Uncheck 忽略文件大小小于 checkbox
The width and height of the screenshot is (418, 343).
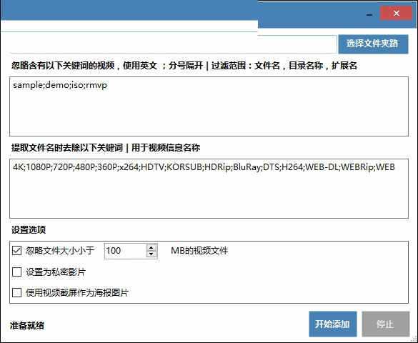(x=17, y=251)
